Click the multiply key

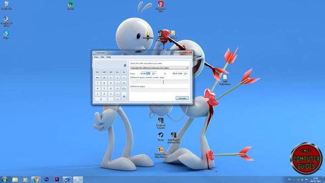117,88
